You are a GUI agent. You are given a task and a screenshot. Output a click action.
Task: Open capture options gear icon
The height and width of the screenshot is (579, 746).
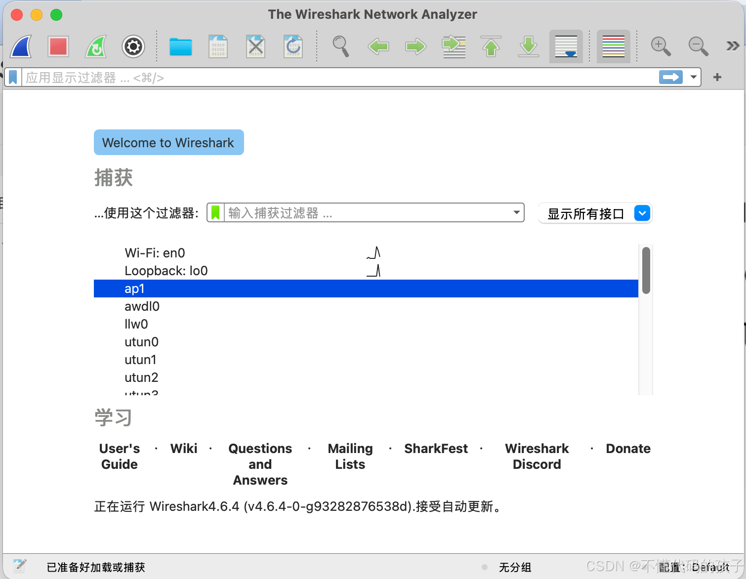pos(133,46)
